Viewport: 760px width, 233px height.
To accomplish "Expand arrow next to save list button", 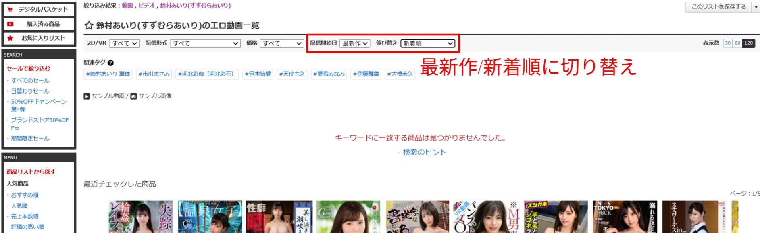I will click(756, 7).
